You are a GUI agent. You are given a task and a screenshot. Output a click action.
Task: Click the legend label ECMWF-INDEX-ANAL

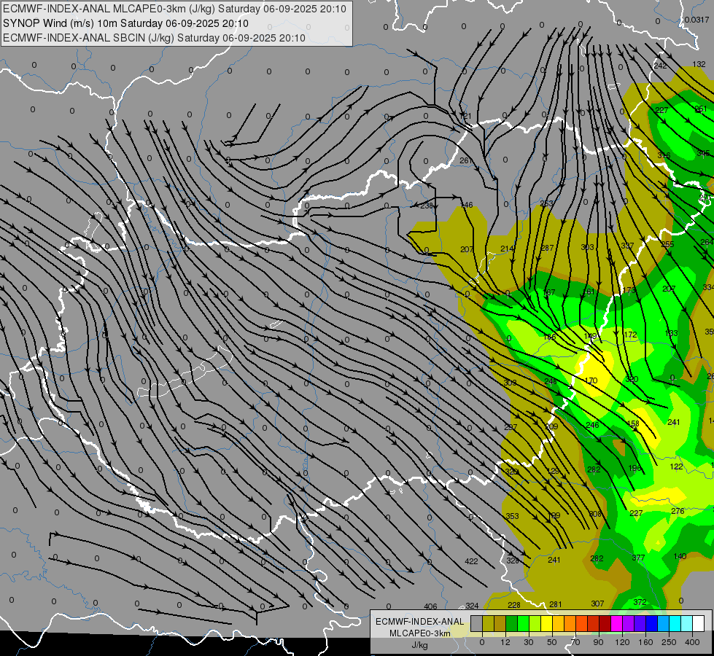(419, 622)
